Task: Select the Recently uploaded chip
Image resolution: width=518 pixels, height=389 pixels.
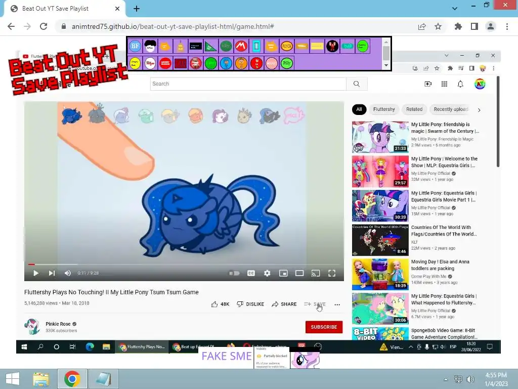Action: coord(451,109)
